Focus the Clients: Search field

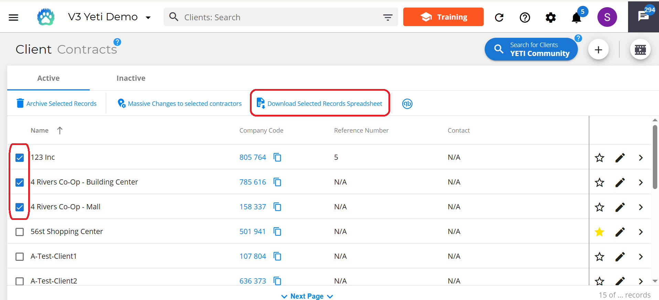(x=275, y=17)
